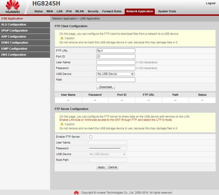Open DDNS Configuration in the sidebar
This screenshot has width=219, height=195.
click(25, 43)
